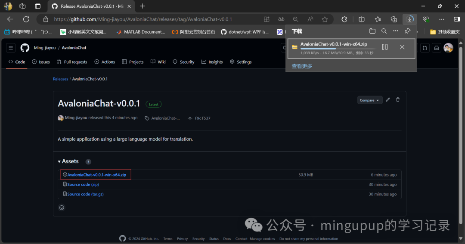This screenshot has width=465, height=244.
Task: Search downloads using magnifier icon
Action: (x=384, y=31)
